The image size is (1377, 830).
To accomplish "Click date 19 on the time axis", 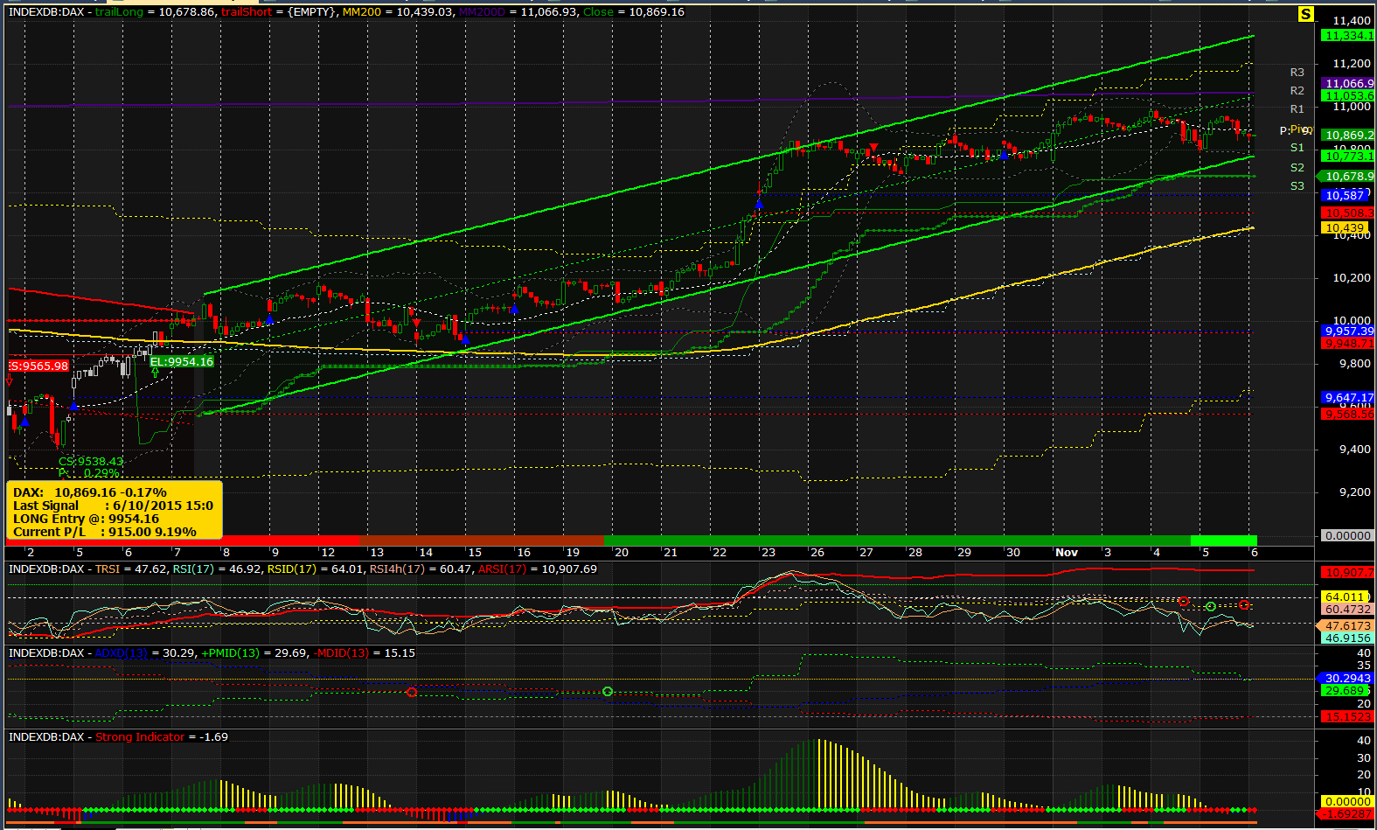I will pos(573,553).
